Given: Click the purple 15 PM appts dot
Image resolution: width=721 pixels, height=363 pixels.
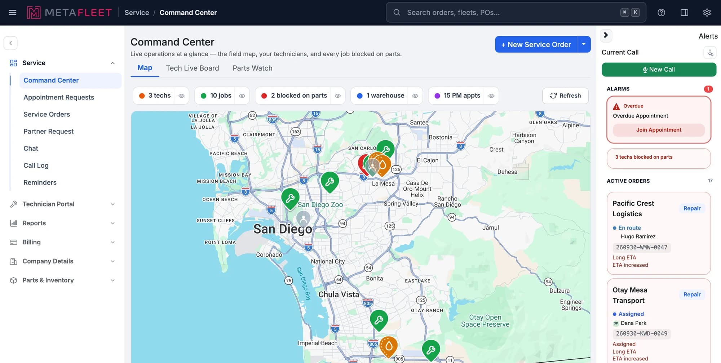Looking at the screenshot, I should [x=437, y=96].
